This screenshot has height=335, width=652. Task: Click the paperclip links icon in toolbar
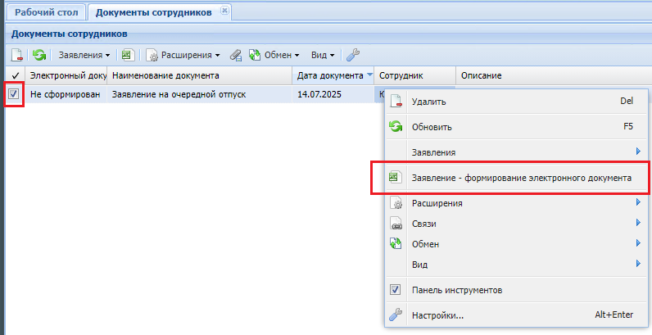(x=235, y=55)
